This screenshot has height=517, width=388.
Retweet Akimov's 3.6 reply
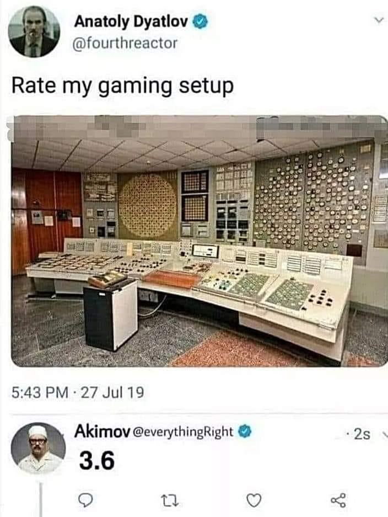tap(171, 501)
